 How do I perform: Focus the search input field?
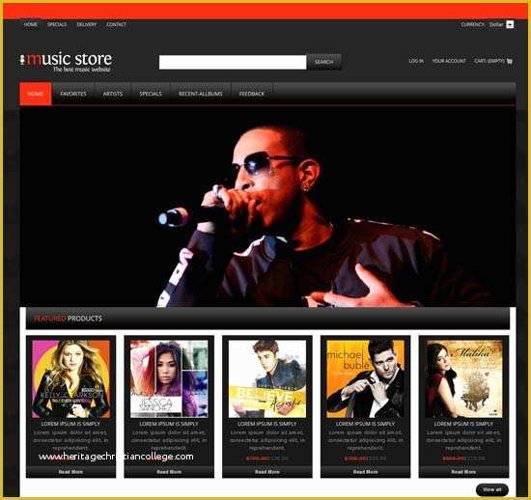point(233,63)
